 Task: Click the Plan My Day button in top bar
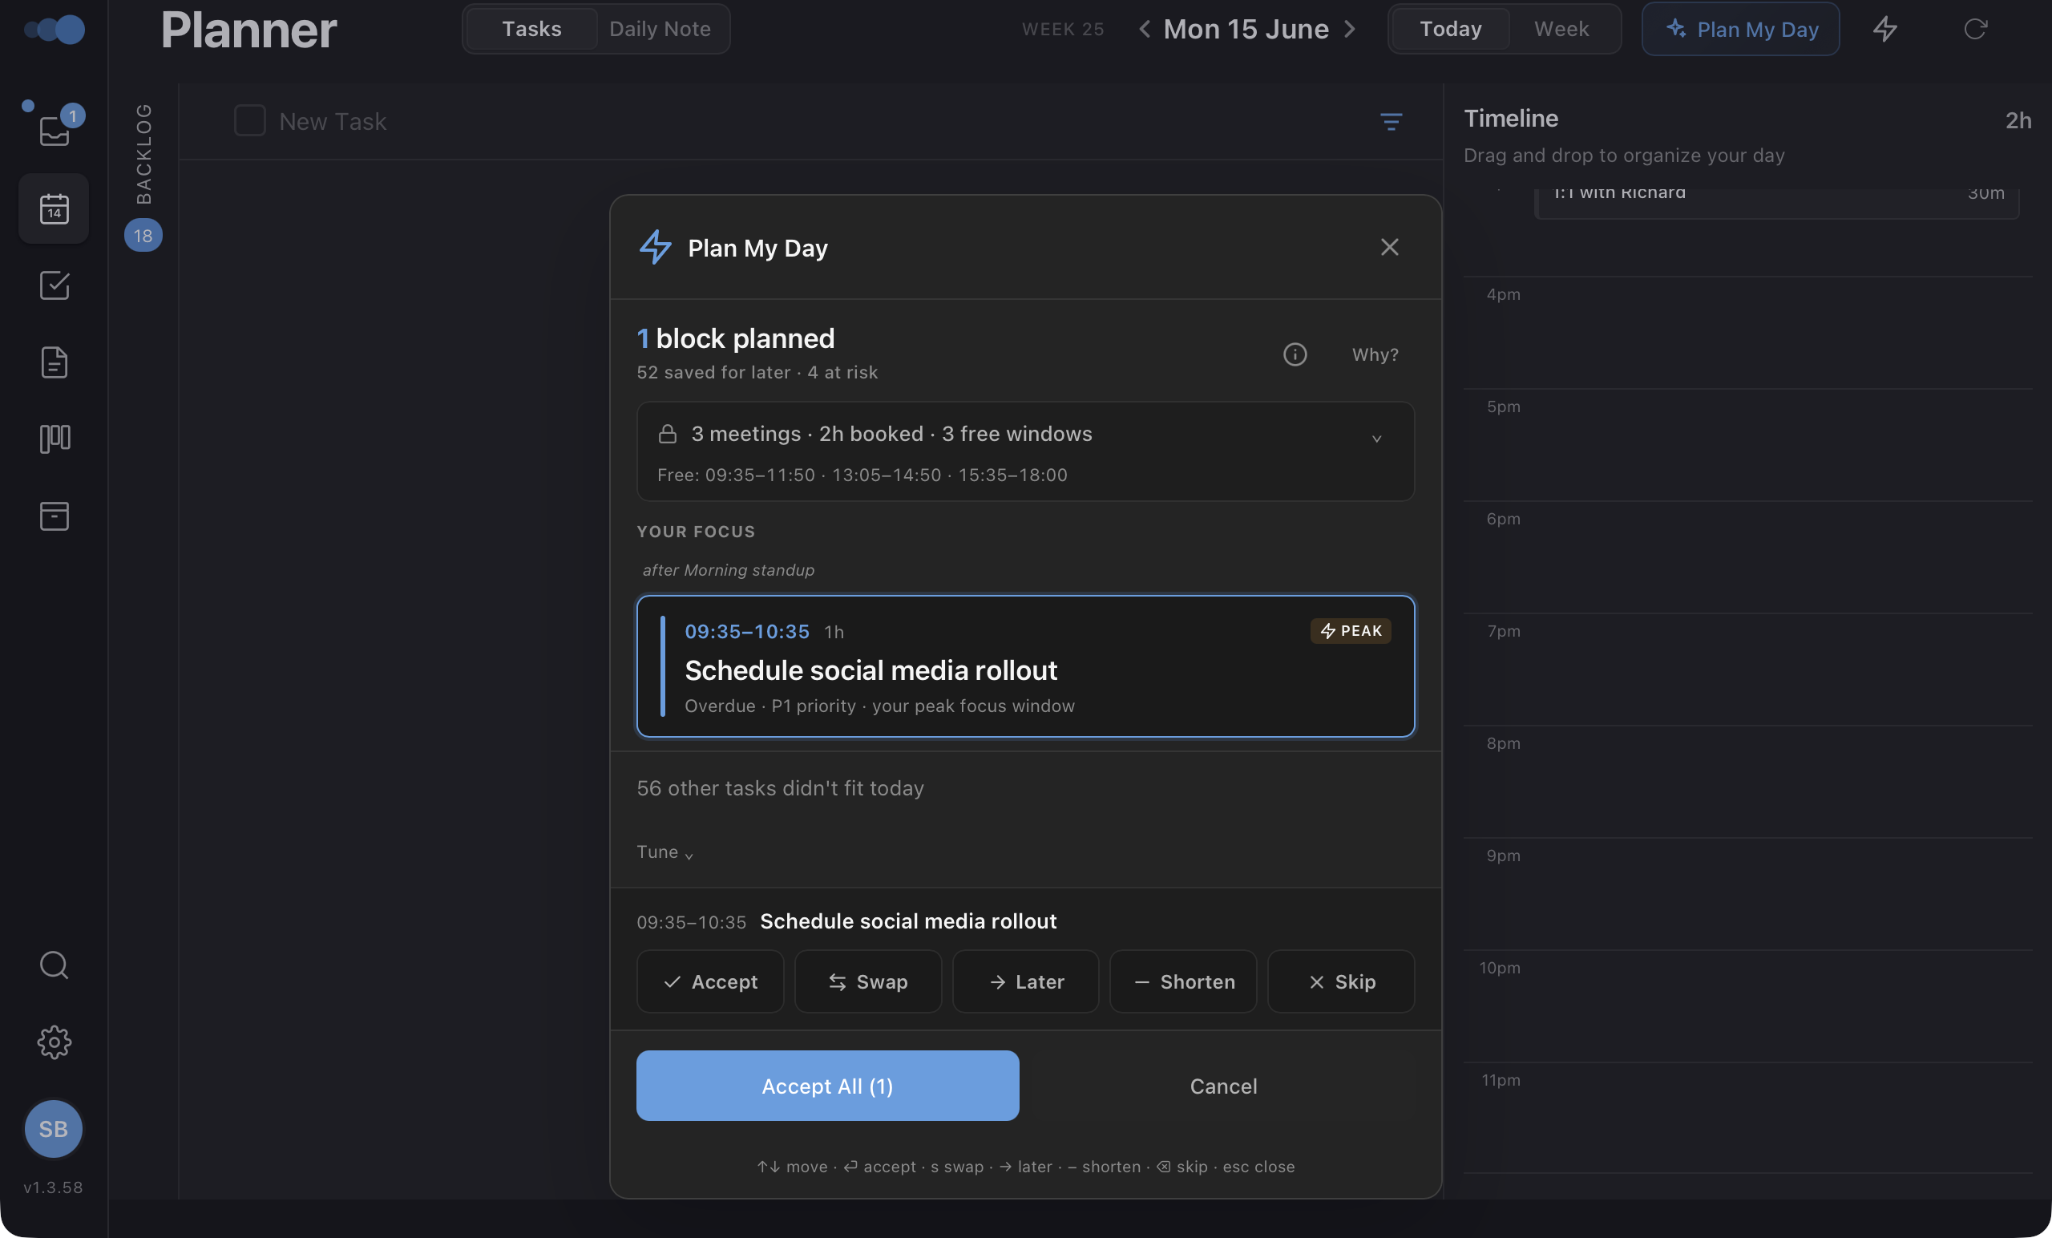(x=1739, y=29)
